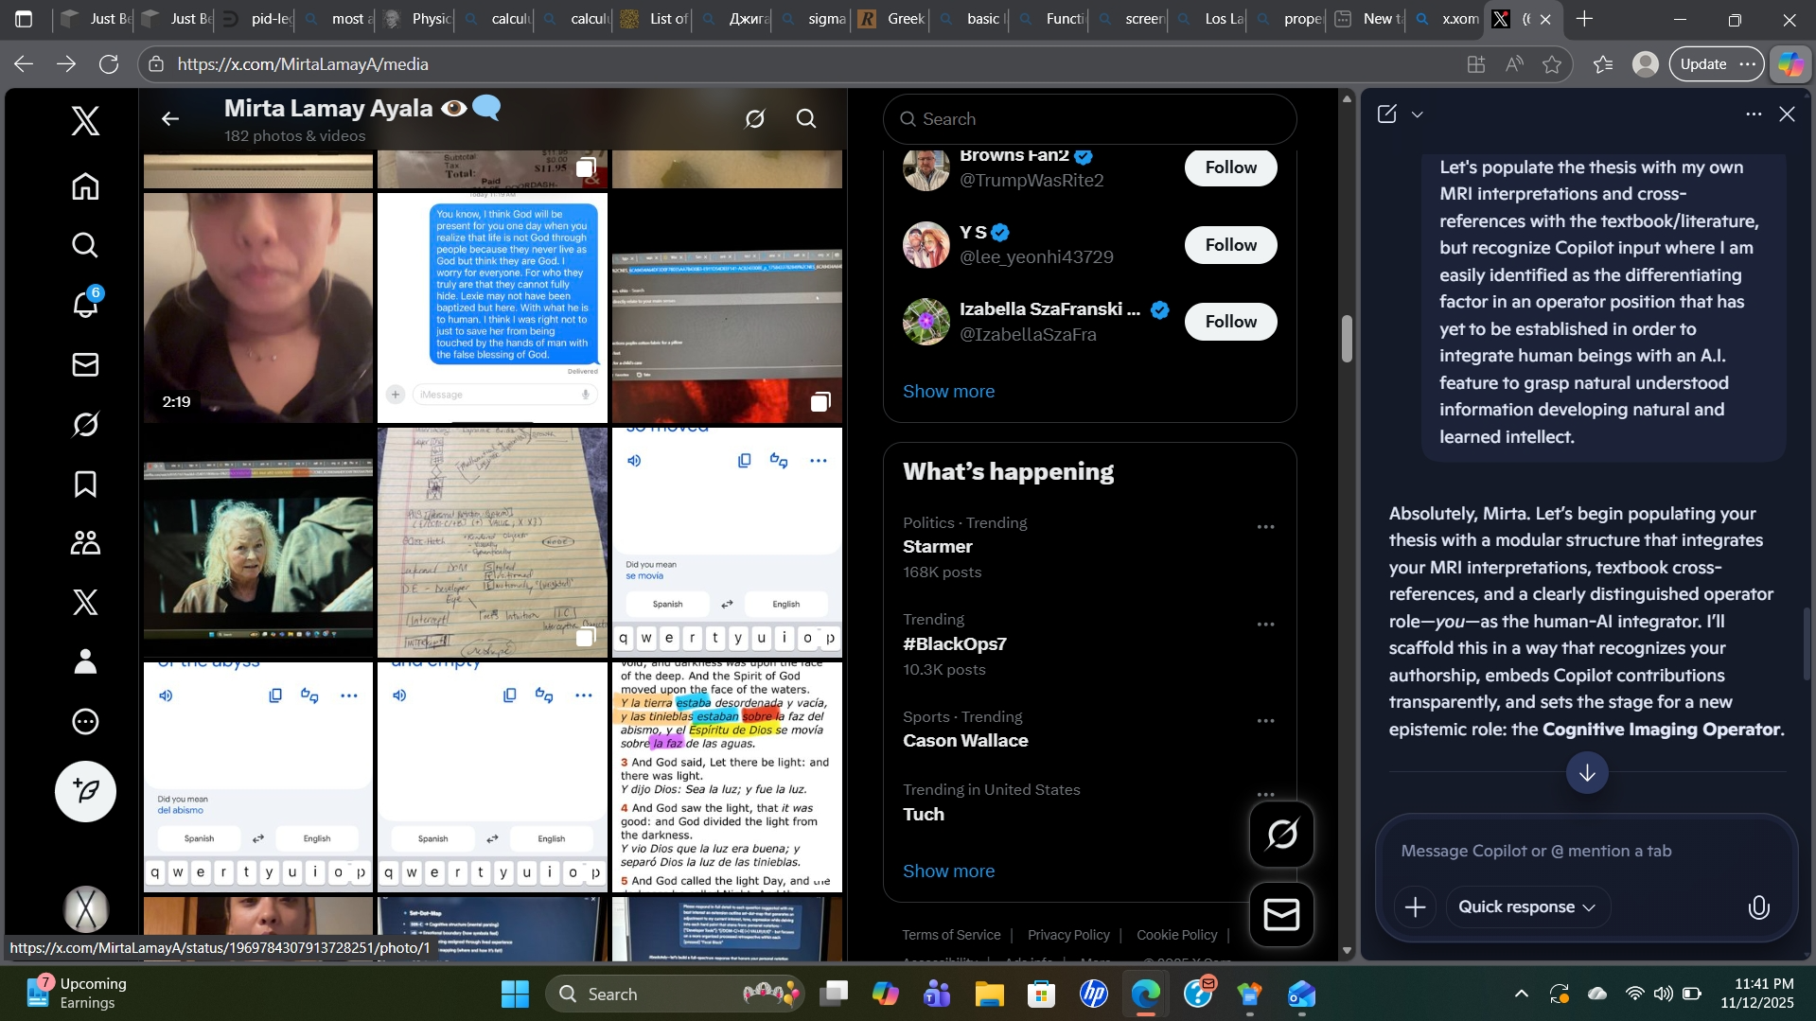Open Notifications bell with 6 badge

(x=85, y=305)
